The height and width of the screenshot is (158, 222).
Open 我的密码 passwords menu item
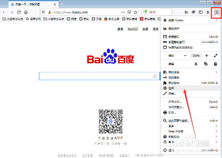[x=190, y=78]
